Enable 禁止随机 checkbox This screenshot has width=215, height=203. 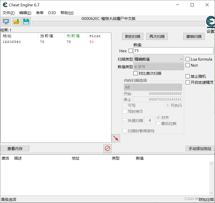coord(188,76)
